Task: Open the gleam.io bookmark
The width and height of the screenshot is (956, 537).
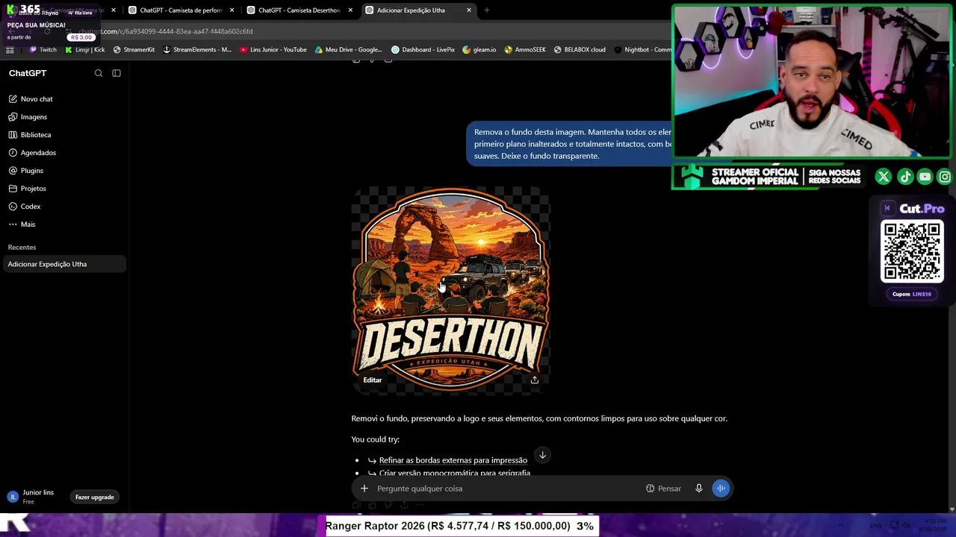Action: click(479, 50)
